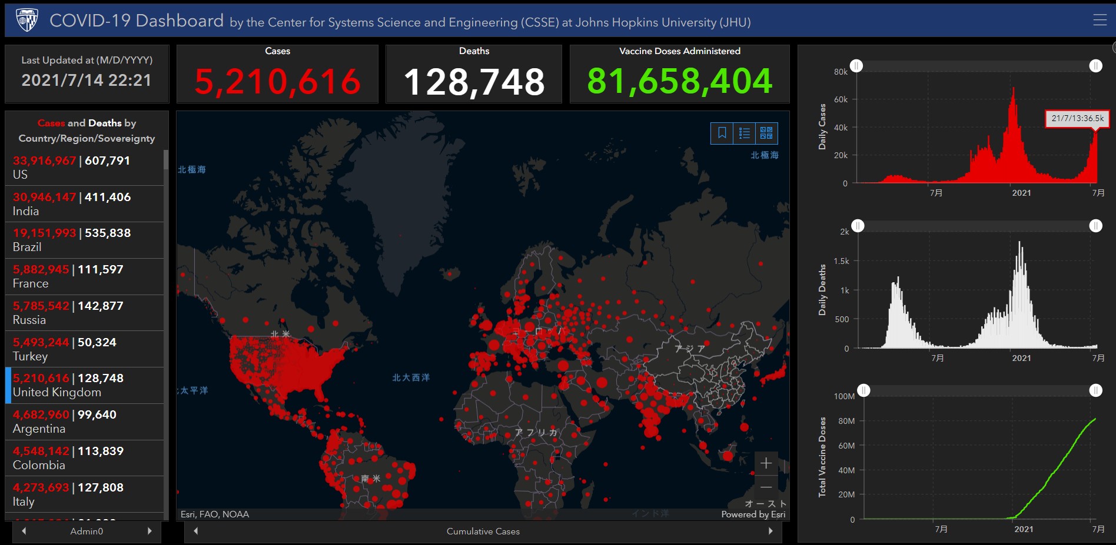Click Daily Deaths right range slider handle

tap(1095, 226)
